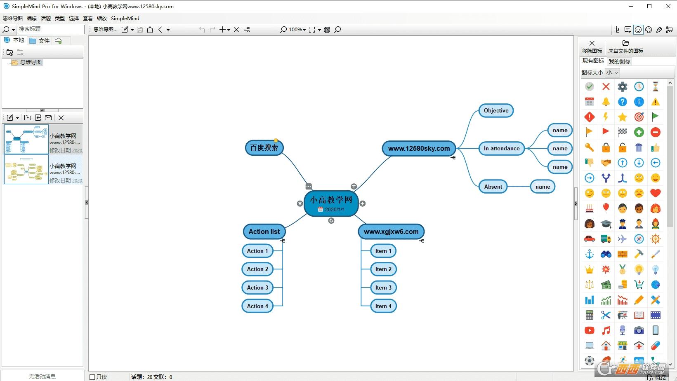Pick the camera icon from palette
677x381 pixels.
coord(639,330)
